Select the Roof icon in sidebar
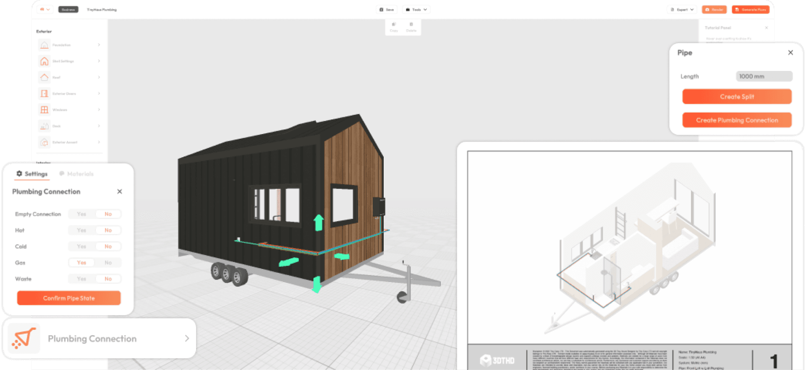This screenshot has height=370, width=806. coord(44,77)
